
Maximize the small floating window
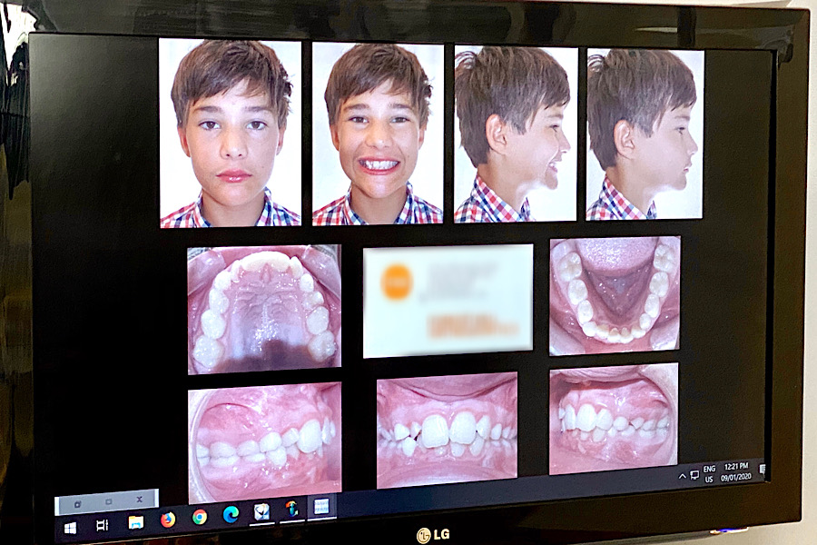click(108, 501)
